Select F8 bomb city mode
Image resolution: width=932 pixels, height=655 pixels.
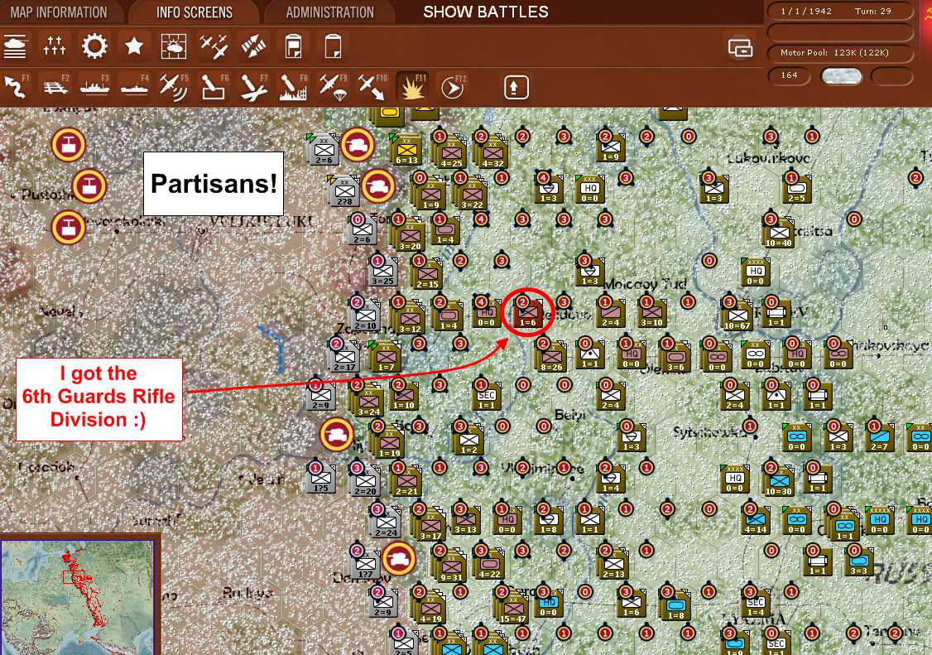pos(293,88)
